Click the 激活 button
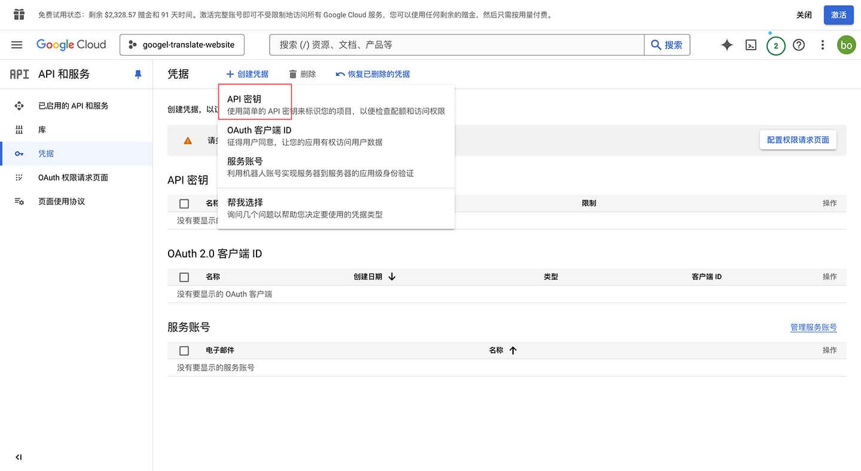This screenshot has width=861, height=471. 839,15
